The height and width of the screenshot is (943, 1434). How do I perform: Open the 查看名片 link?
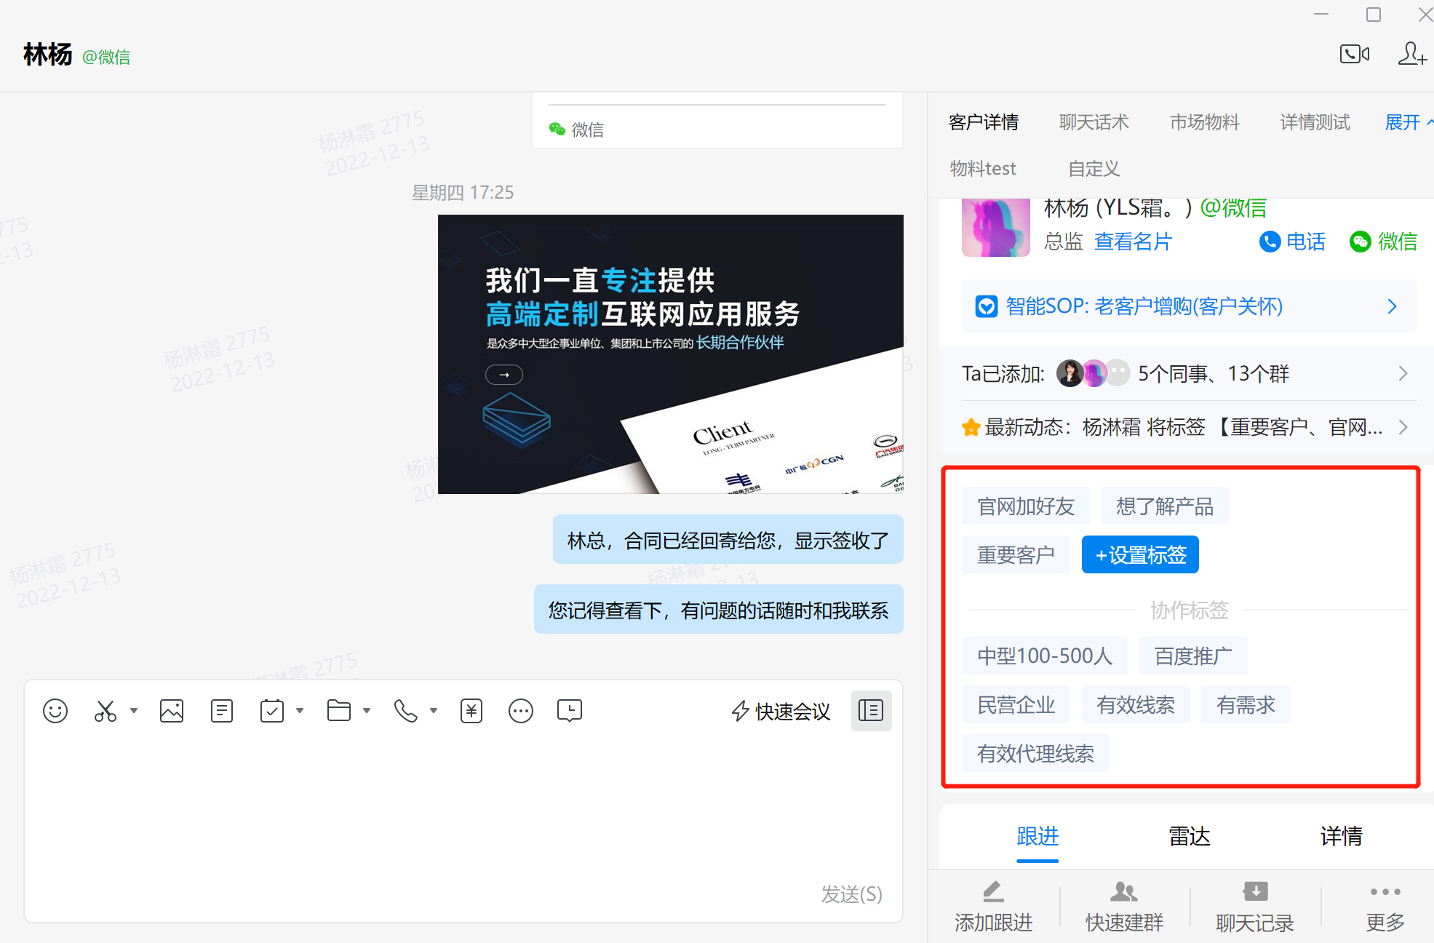coord(1133,242)
